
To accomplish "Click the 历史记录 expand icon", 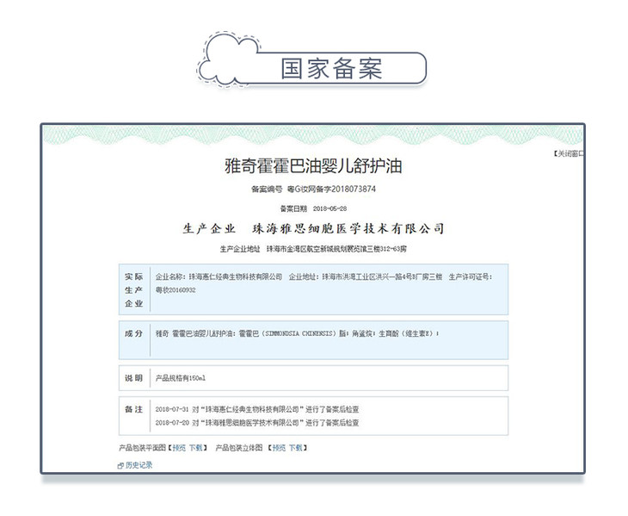I will pos(120,465).
